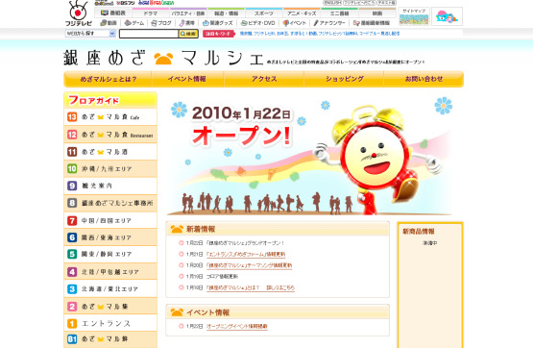Open the ゲーム (game) icon link
The image size is (533, 348).
click(133, 23)
